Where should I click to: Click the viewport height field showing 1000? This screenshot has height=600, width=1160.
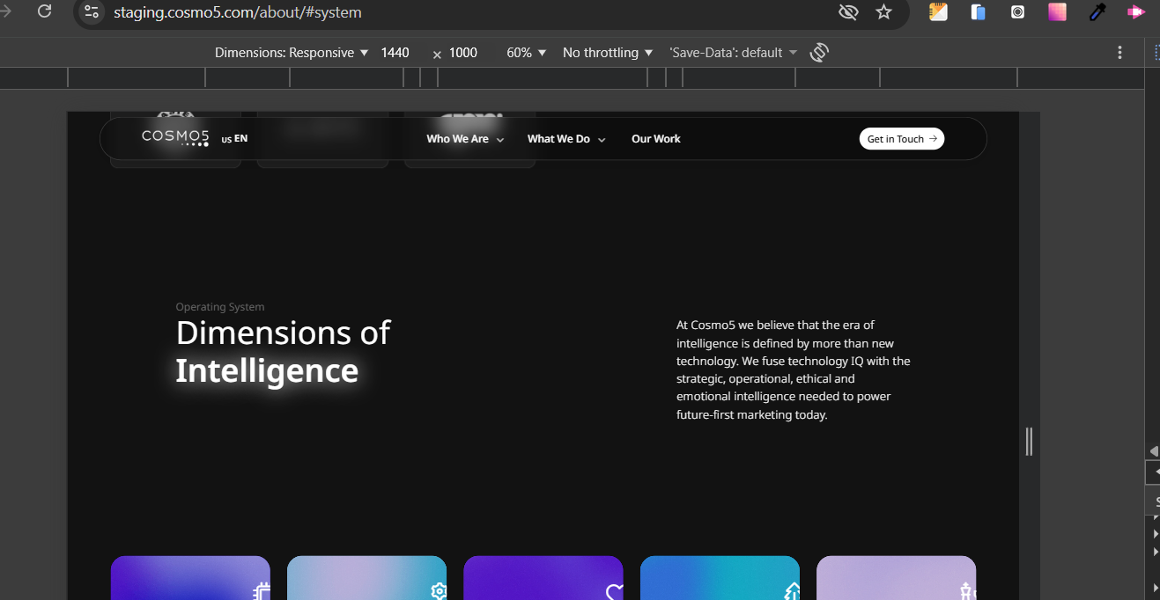[x=463, y=53]
